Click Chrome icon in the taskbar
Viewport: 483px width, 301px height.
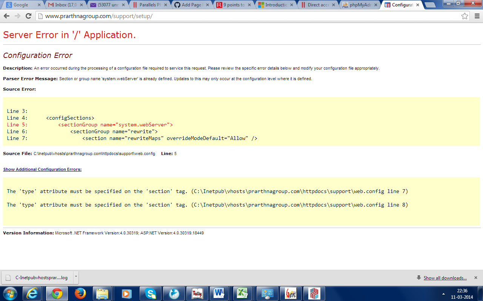[x=57, y=293]
